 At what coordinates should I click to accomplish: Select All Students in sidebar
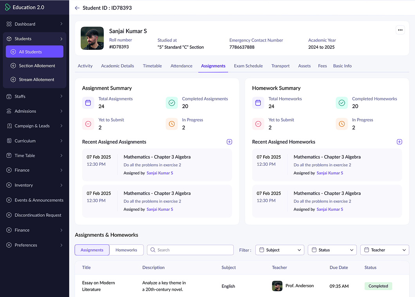34,52
